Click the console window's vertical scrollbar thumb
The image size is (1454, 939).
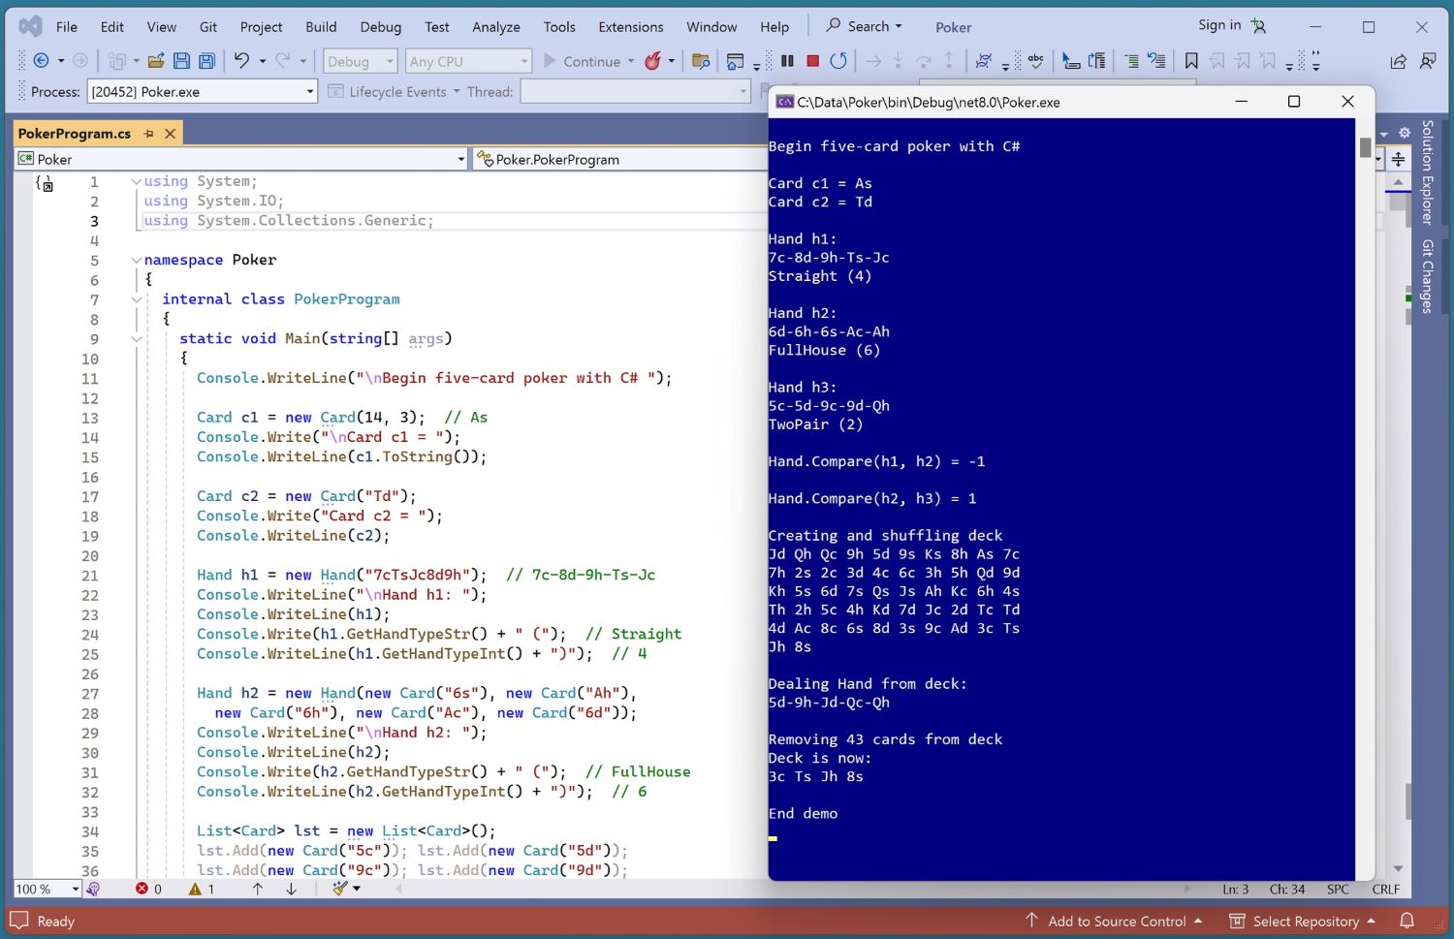[1365, 147]
